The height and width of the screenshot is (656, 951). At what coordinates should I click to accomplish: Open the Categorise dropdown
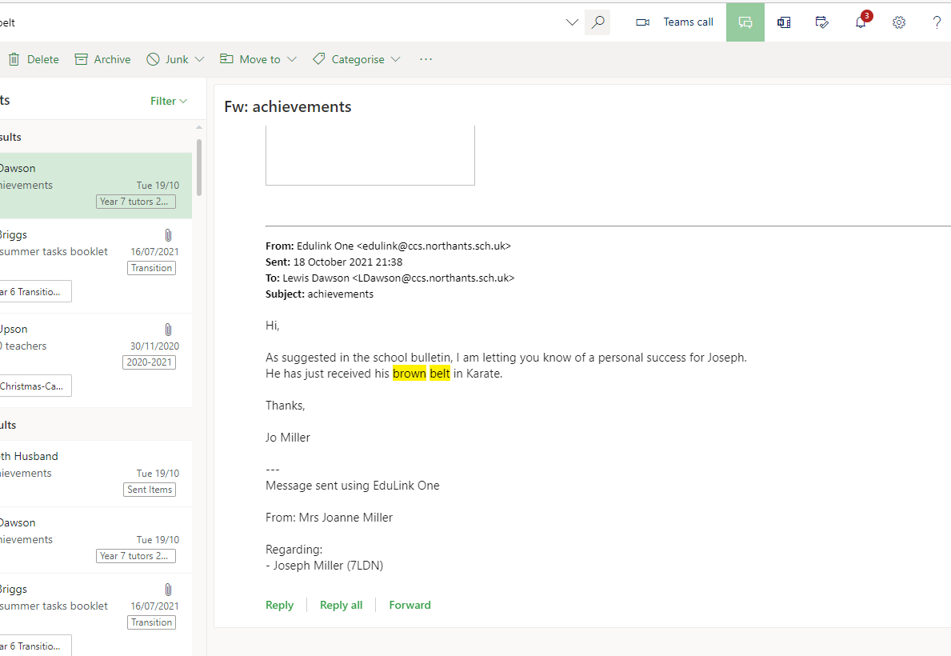pyautogui.click(x=396, y=59)
